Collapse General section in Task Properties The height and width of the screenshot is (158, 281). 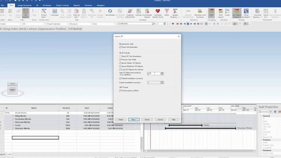tap(261, 116)
